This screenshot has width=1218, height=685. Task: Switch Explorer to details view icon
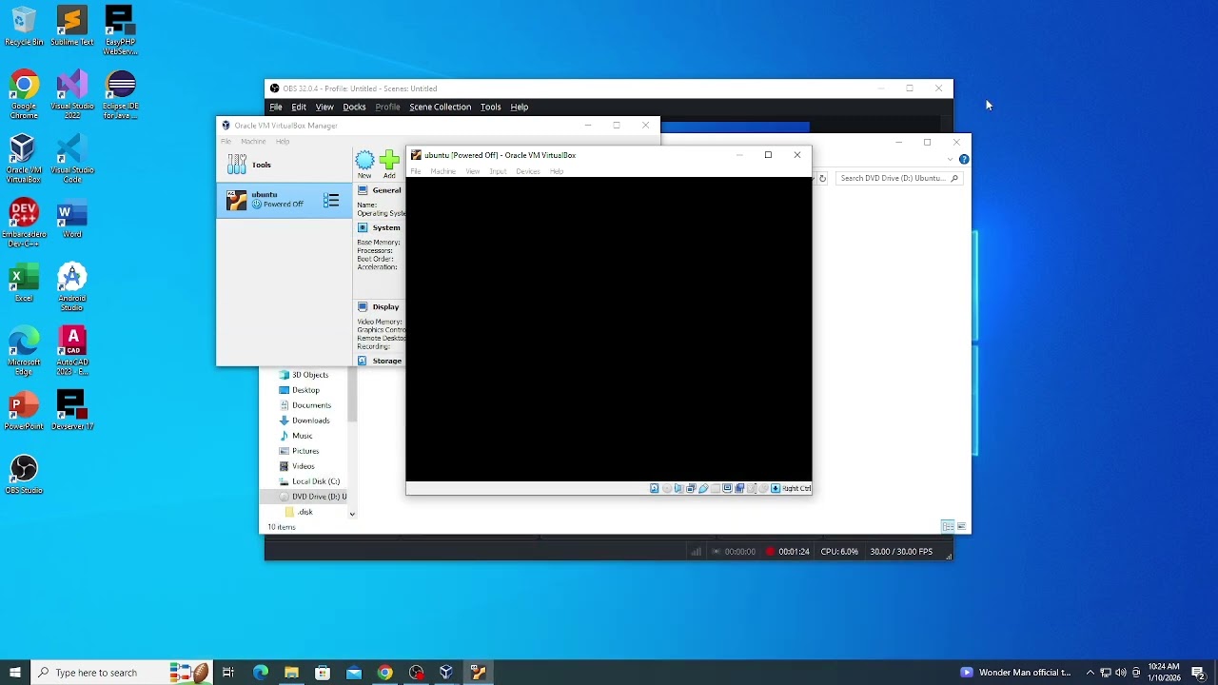(x=948, y=527)
